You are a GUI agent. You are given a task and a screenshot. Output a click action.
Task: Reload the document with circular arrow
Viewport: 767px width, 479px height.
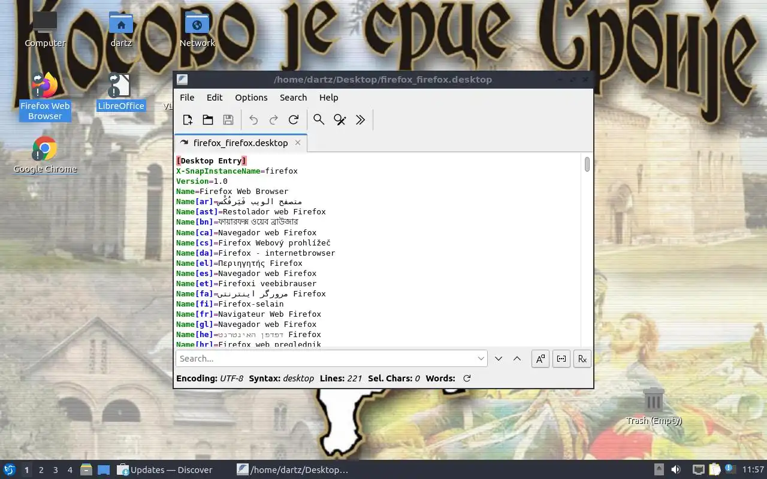click(294, 120)
